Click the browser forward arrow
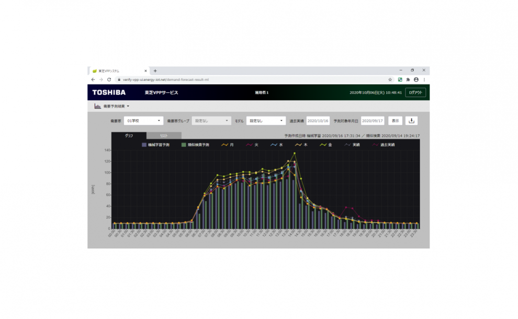The width and height of the screenshot is (518, 319). (101, 80)
